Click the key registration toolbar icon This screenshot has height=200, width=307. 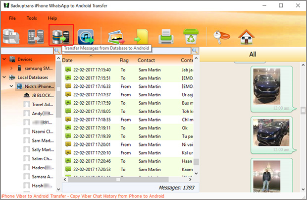[221, 37]
